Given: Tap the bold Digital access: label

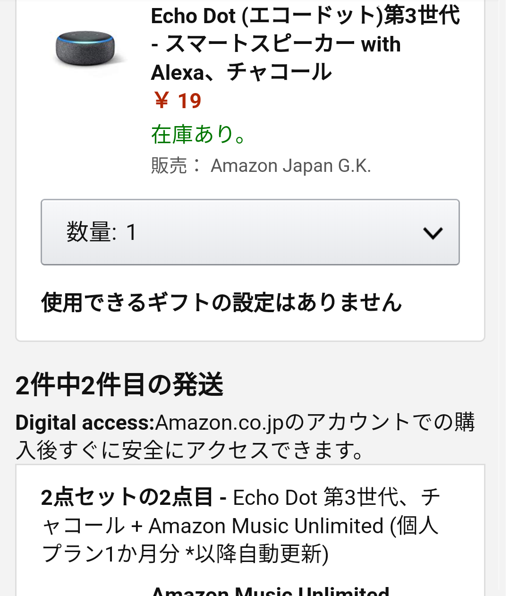Looking at the screenshot, I should (x=85, y=422).
